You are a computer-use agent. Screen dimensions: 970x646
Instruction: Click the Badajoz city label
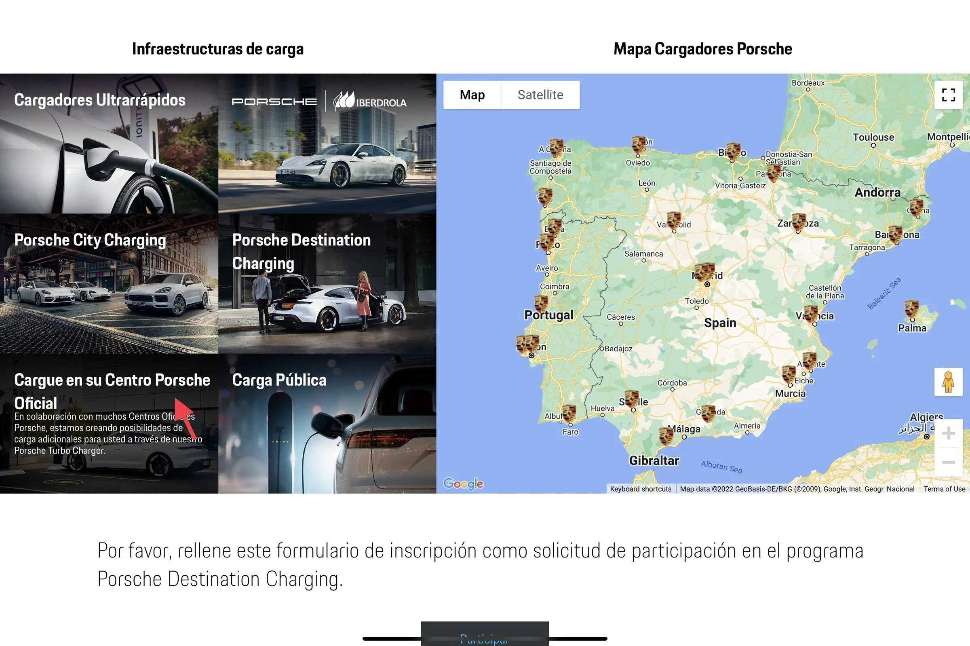coord(618,348)
